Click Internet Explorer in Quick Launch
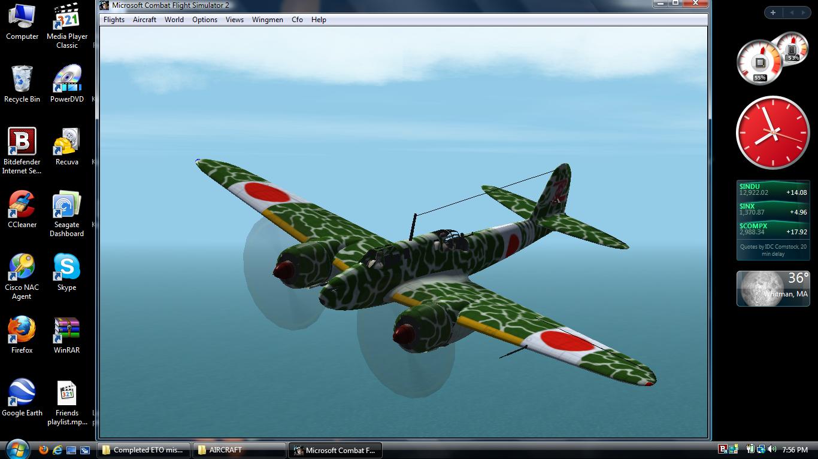The width and height of the screenshot is (818, 459). [x=57, y=450]
